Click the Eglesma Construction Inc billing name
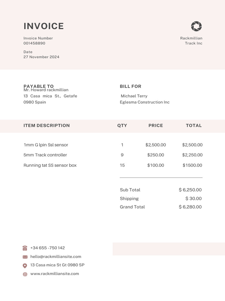Image resolution: width=225 pixels, height=301 pixels. click(x=145, y=102)
